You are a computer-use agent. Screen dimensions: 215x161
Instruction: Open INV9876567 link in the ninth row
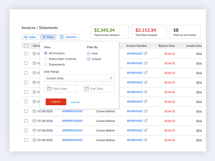pyautogui.click(x=135, y=130)
